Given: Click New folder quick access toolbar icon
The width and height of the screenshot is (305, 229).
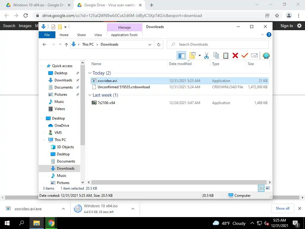Looking at the screenshot, I should click(x=60, y=27).
